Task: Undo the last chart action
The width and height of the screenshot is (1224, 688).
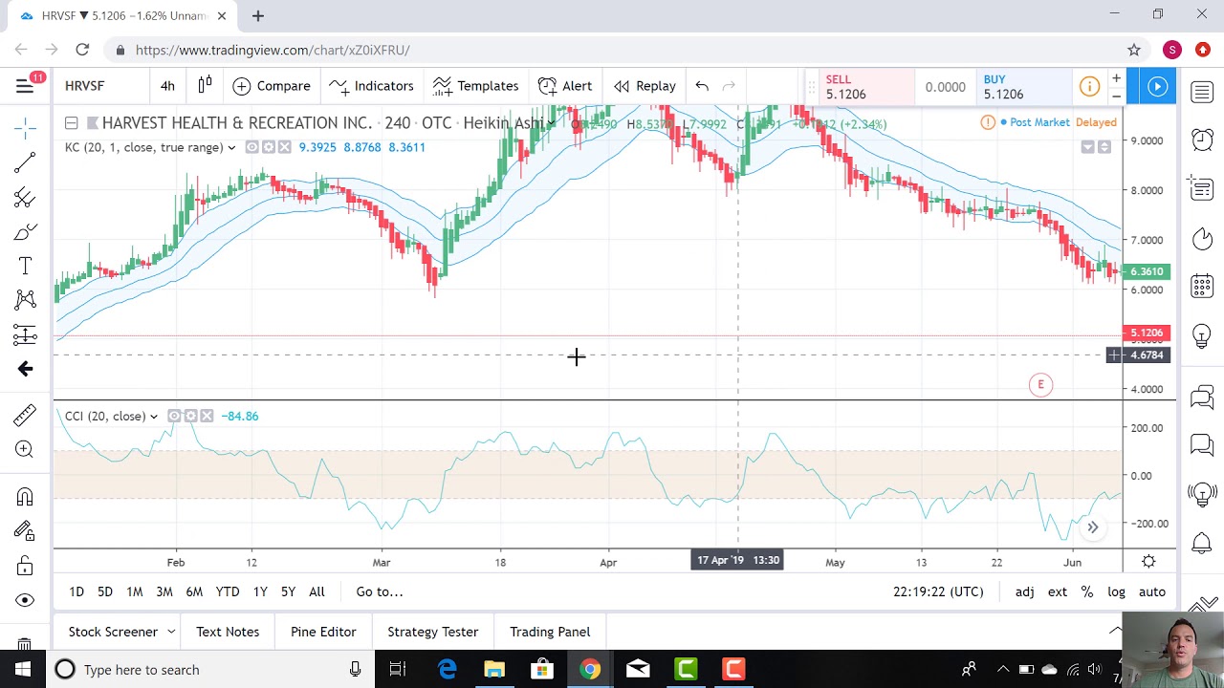Action: pos(702,86)
